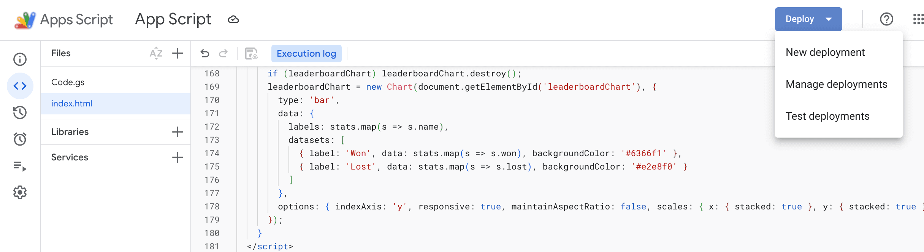Add a library using the plus button
Image resolution: width=924 pixels, height=252 pixels.
(178, 132)
